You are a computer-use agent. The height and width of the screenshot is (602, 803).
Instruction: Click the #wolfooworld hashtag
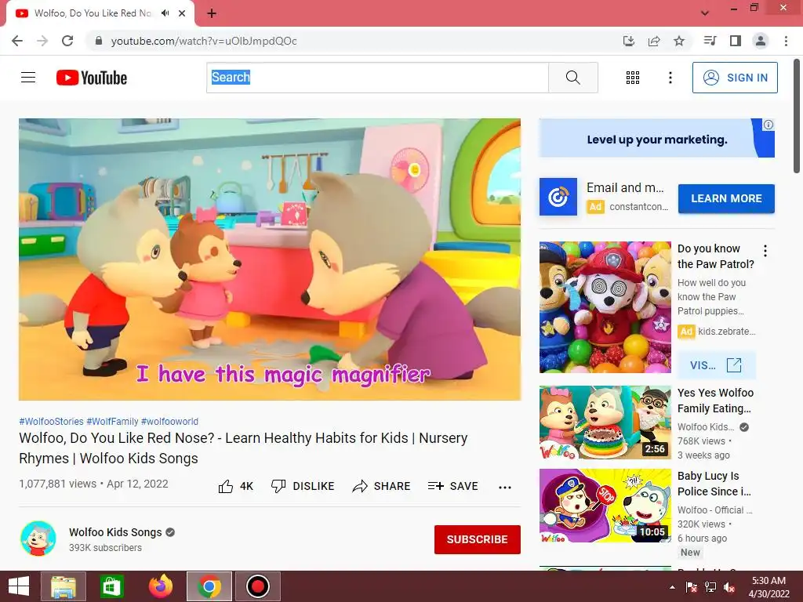(x=169, y=421)
